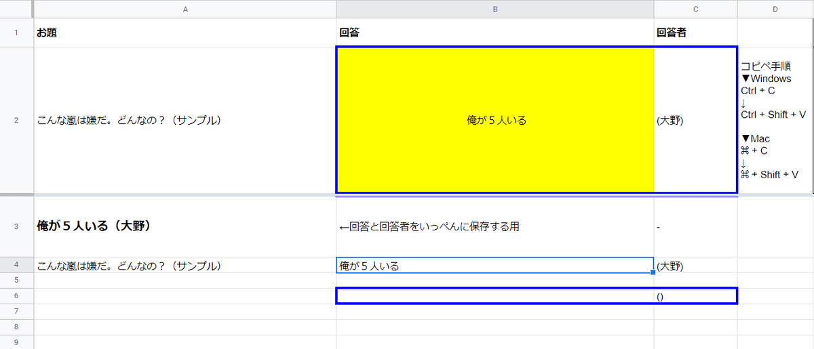
Task: Select column D header
Action: click(775, 9)
